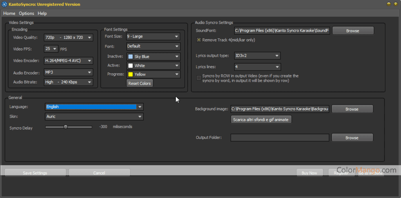The image size is (401, 198).
Task: Open the Help menu
Action: (x=42, y=13)
